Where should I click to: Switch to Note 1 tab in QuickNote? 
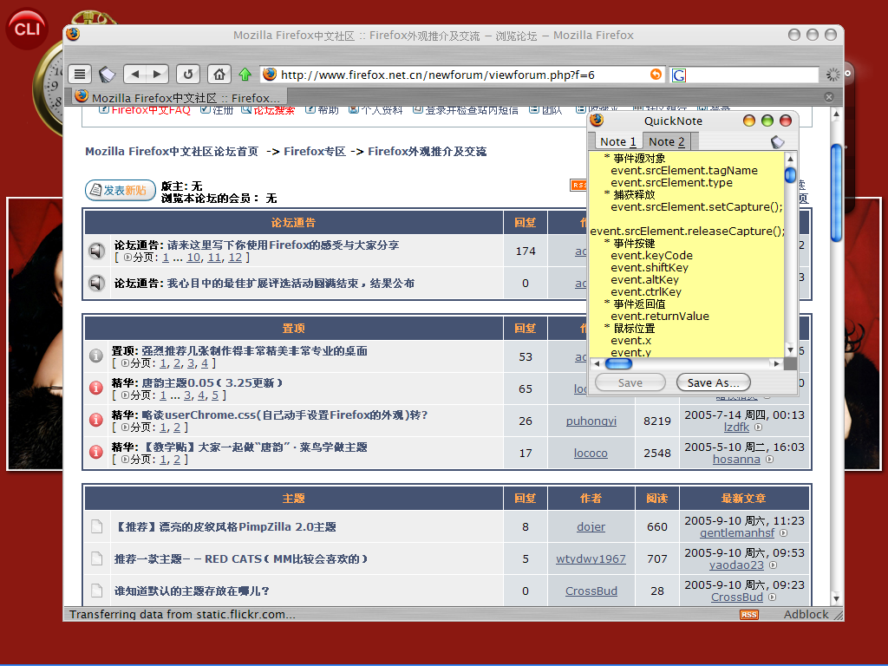pyautogui.click(x=617, y=141)
